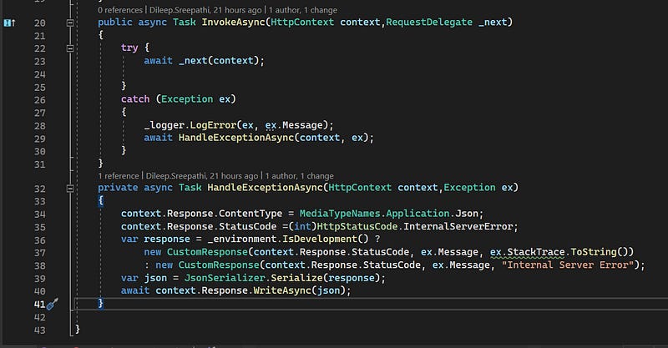The height and width of the screenshot is (348, 668).
Task: Click the "Internal Server Error" string on line 38
Action: coord(568,265)
